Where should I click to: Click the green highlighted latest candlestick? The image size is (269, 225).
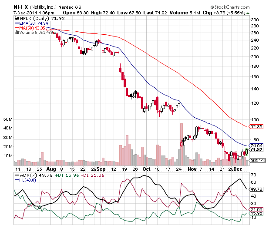(x=247, y=152)
